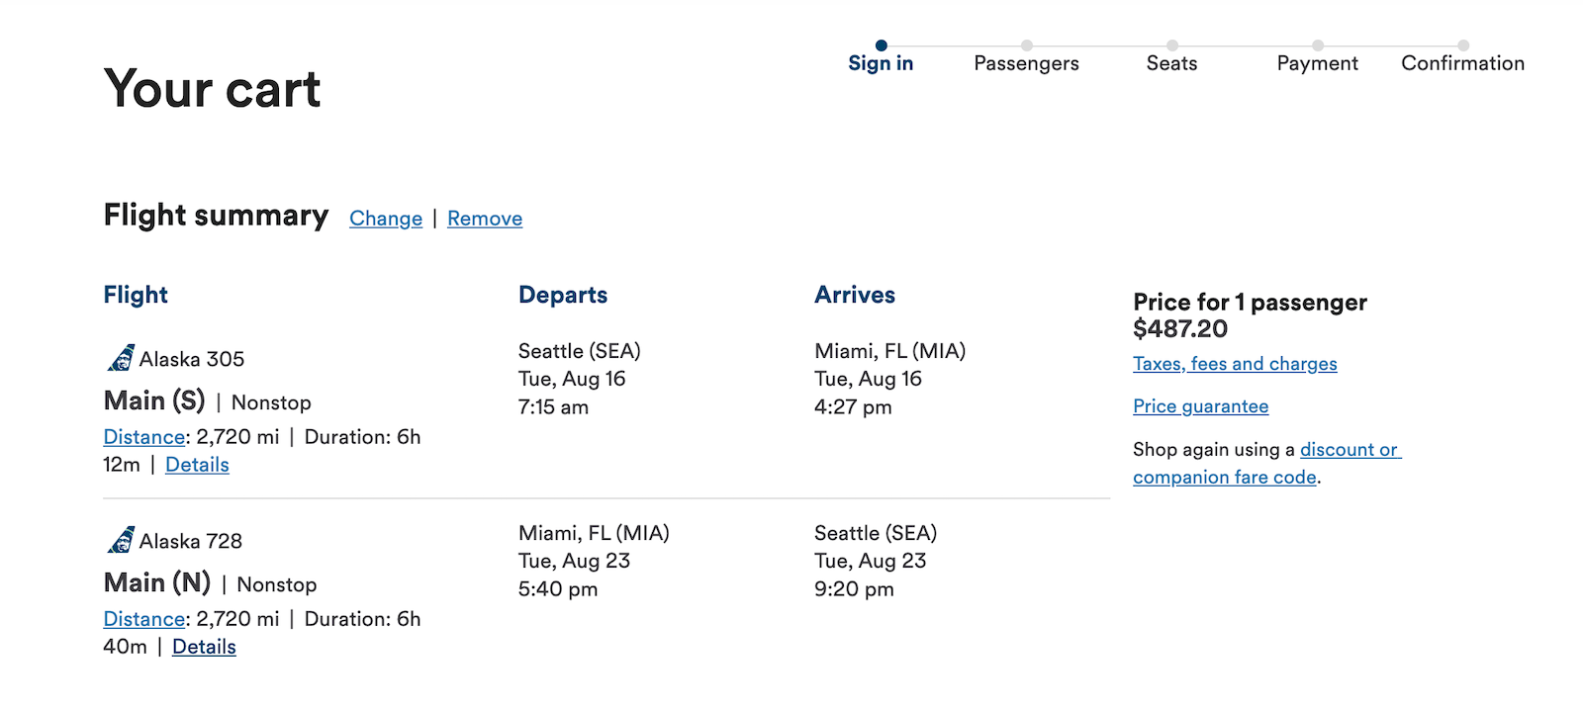Click the Distance link under Main (S)
The height and width of the screenshot is (711, 1583).
[x=143, y=436]
